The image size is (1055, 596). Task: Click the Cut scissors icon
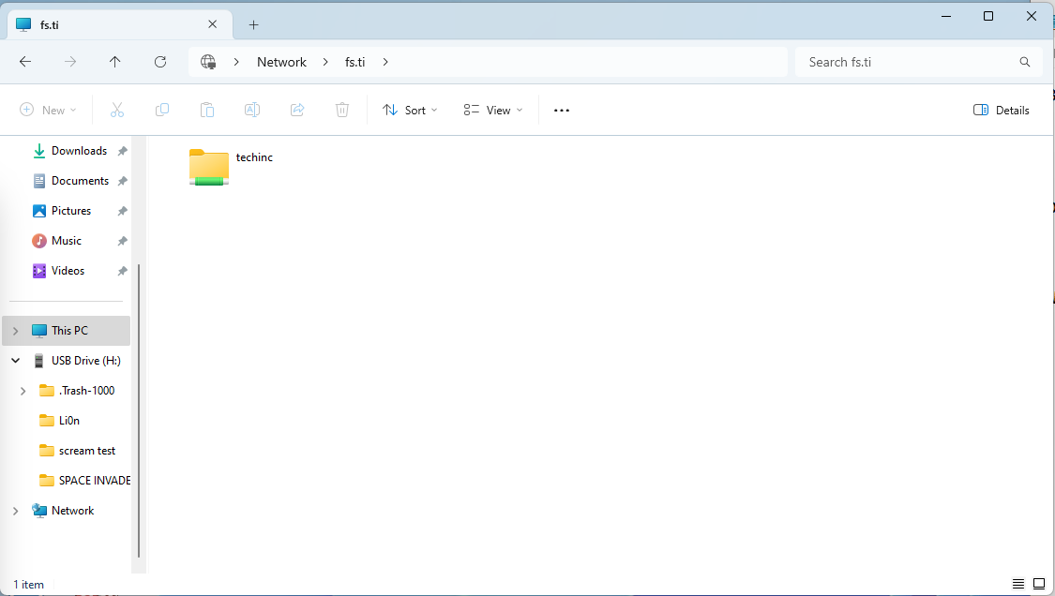click(x=117, y=110)
